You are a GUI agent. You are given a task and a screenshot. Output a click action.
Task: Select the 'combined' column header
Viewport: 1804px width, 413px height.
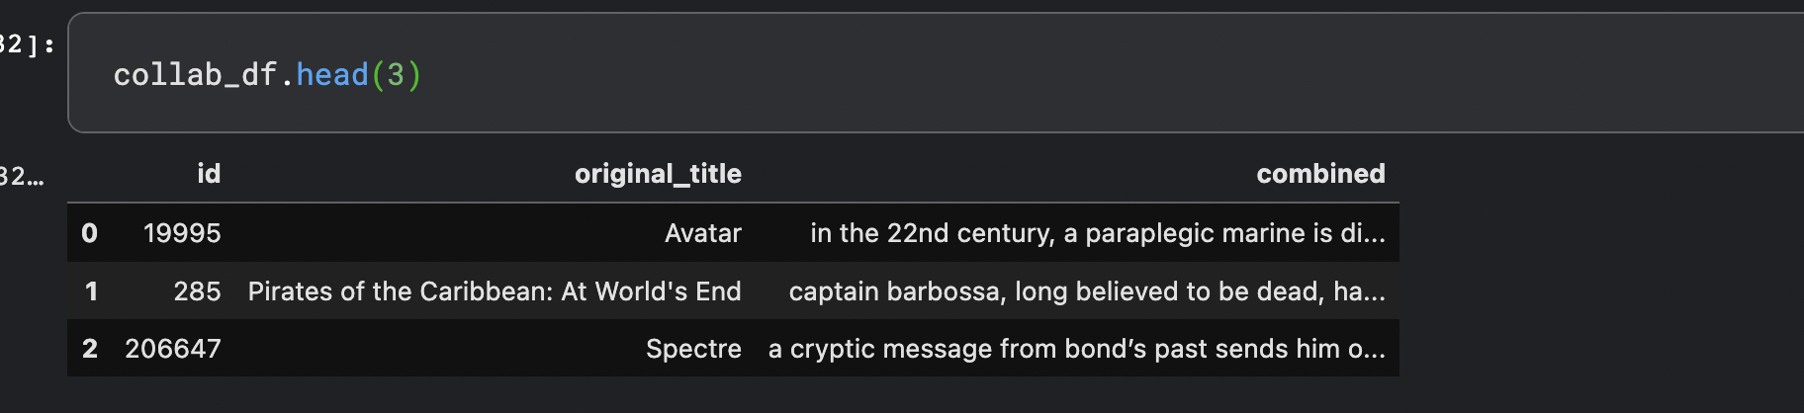(x=1320, y=174)
